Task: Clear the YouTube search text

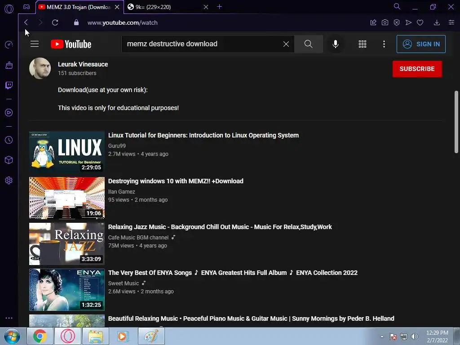Action: pos(286,44)
